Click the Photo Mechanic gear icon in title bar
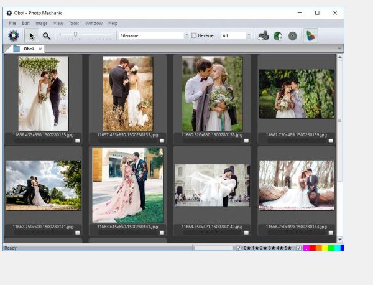Screen dimensions: 373x285 click(x=9, y=13)
